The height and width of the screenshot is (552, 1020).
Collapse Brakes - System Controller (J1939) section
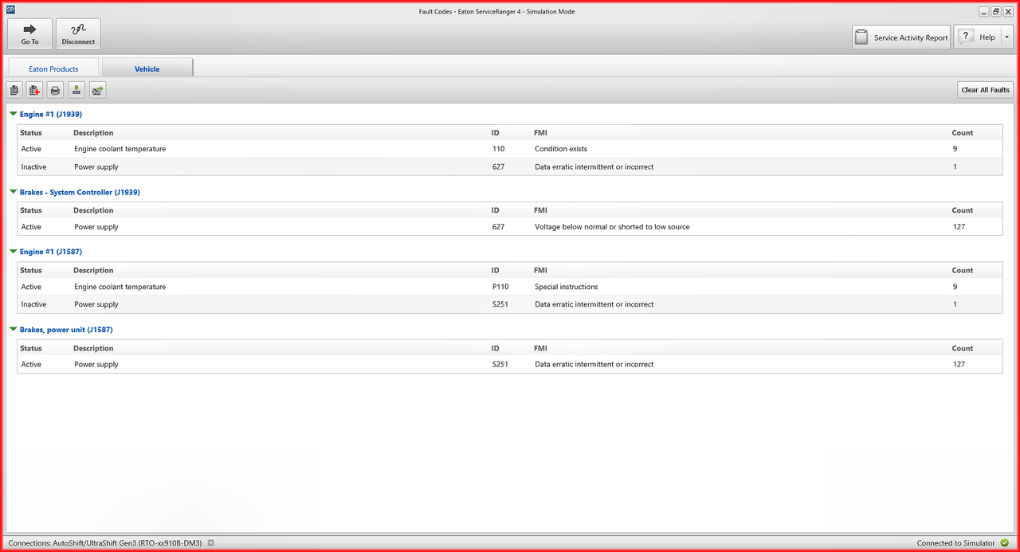click(x=14, y=192)
